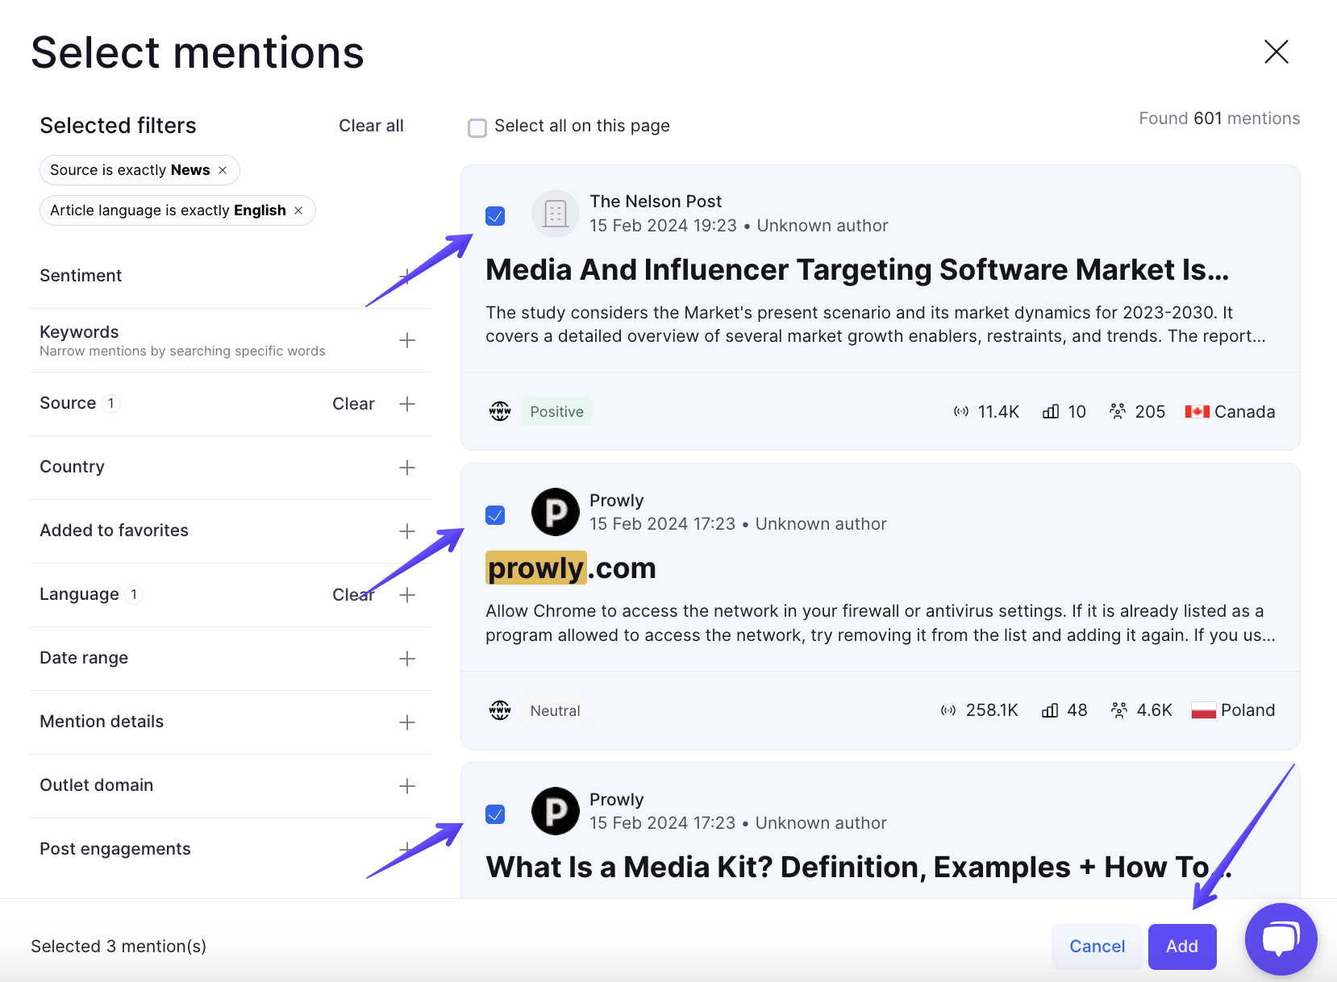The image size is (1337, 982).
Task: Click the audience icon next to 4.6K
Action: 1119,710
